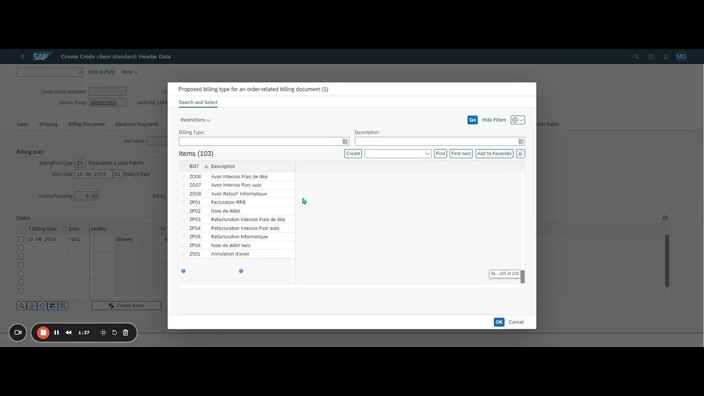Tick the checkbox for row ZP01
Image resolution: width=704 pixels, height=396 pixels.
point(184,202)
